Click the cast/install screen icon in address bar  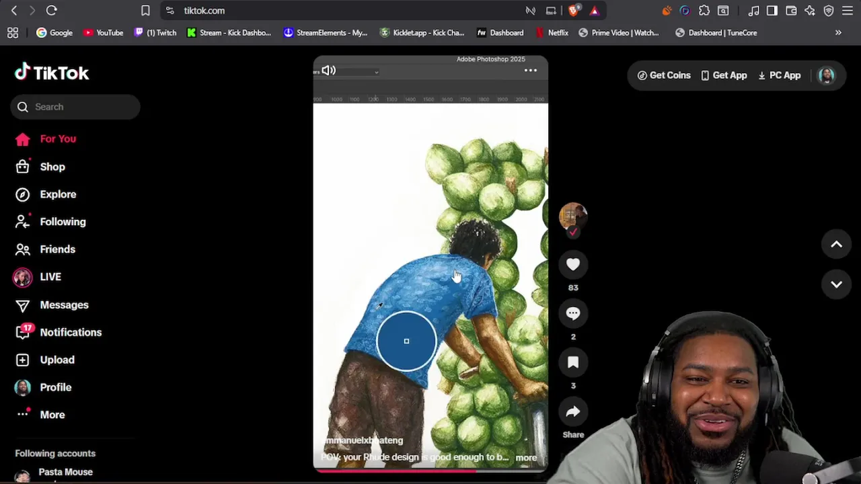point(551,10)
